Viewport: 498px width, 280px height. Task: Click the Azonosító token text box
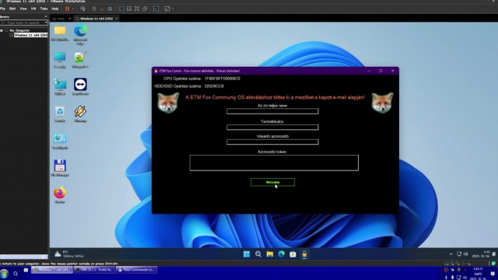[x=274, y=163]
